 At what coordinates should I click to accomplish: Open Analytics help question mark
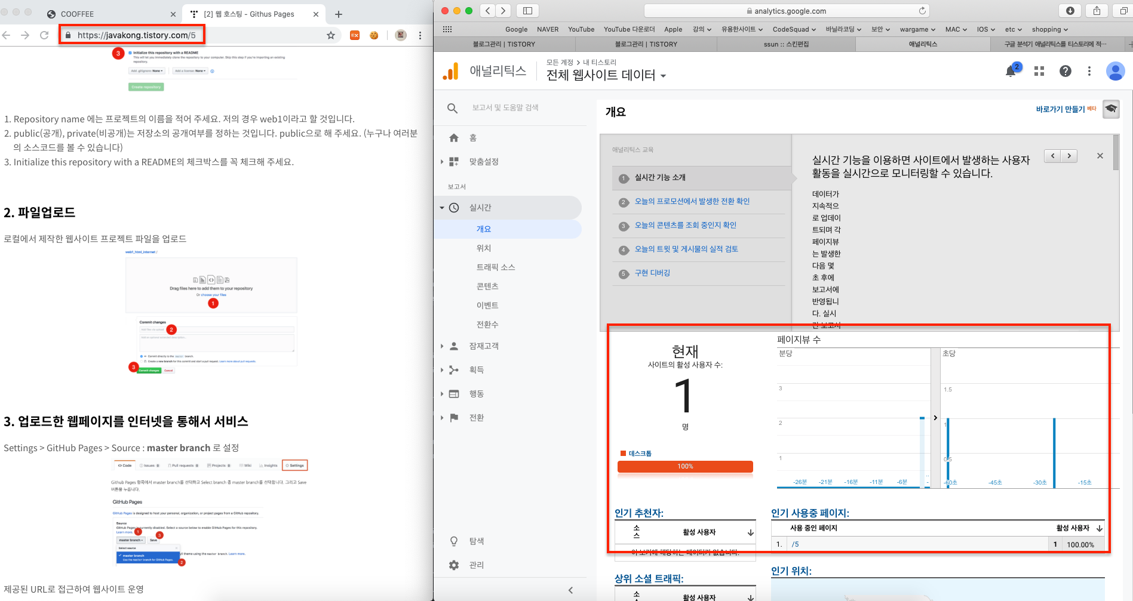click(x=1065, y=71)
